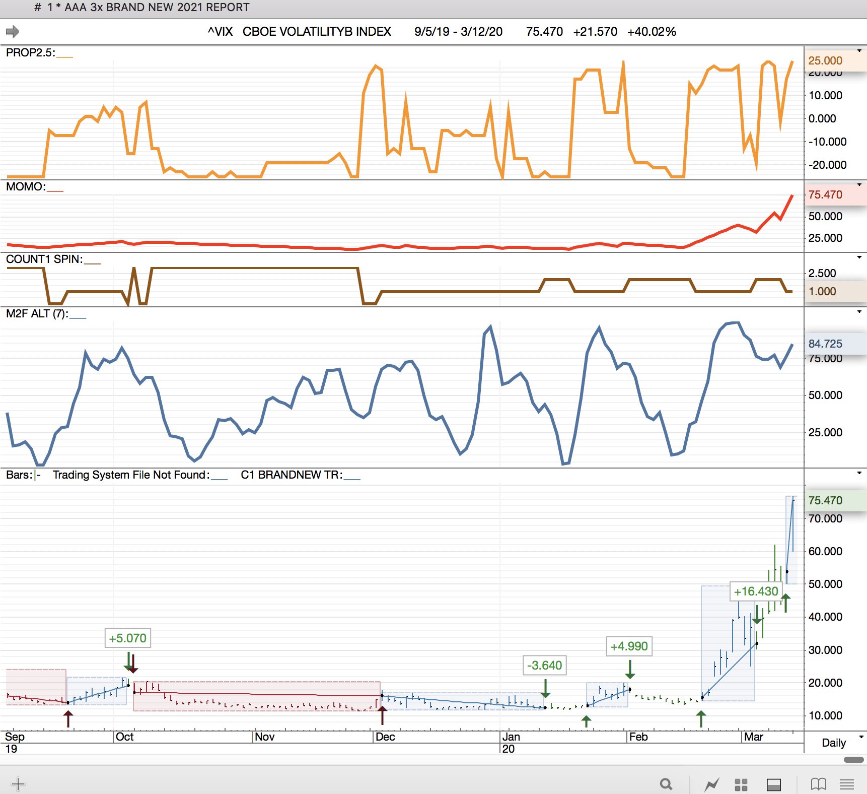
Task: Open the MOMO pane dropdown arrow
Action: pyautogui.click(x=859, y=185)
